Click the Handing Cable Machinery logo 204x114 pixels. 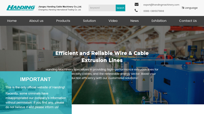pos(21,8)
